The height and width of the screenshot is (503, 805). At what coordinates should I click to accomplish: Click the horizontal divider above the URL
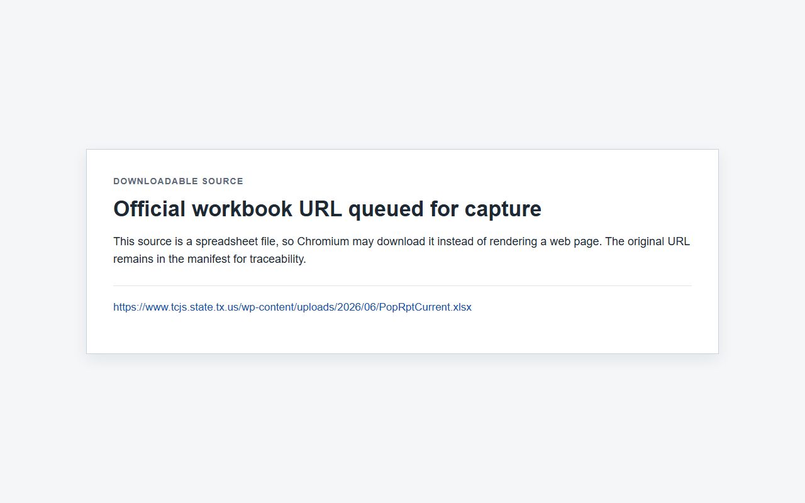pyautogui.click(x=402, y=285)
